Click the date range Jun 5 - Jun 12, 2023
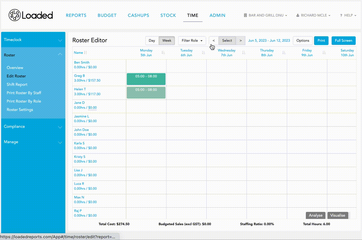 click(269, 40)
